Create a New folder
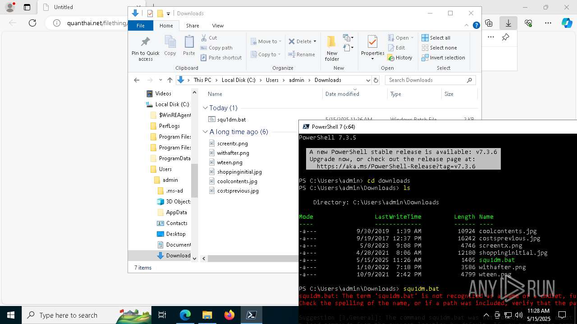Viewport: 577px width, 324px height. coord(332,49)
